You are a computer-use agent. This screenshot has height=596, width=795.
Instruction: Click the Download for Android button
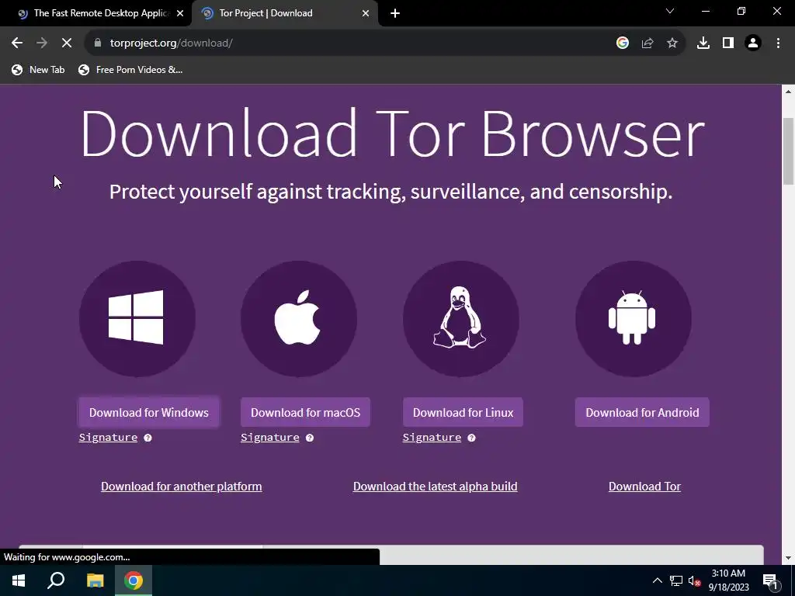pos(642,413)
